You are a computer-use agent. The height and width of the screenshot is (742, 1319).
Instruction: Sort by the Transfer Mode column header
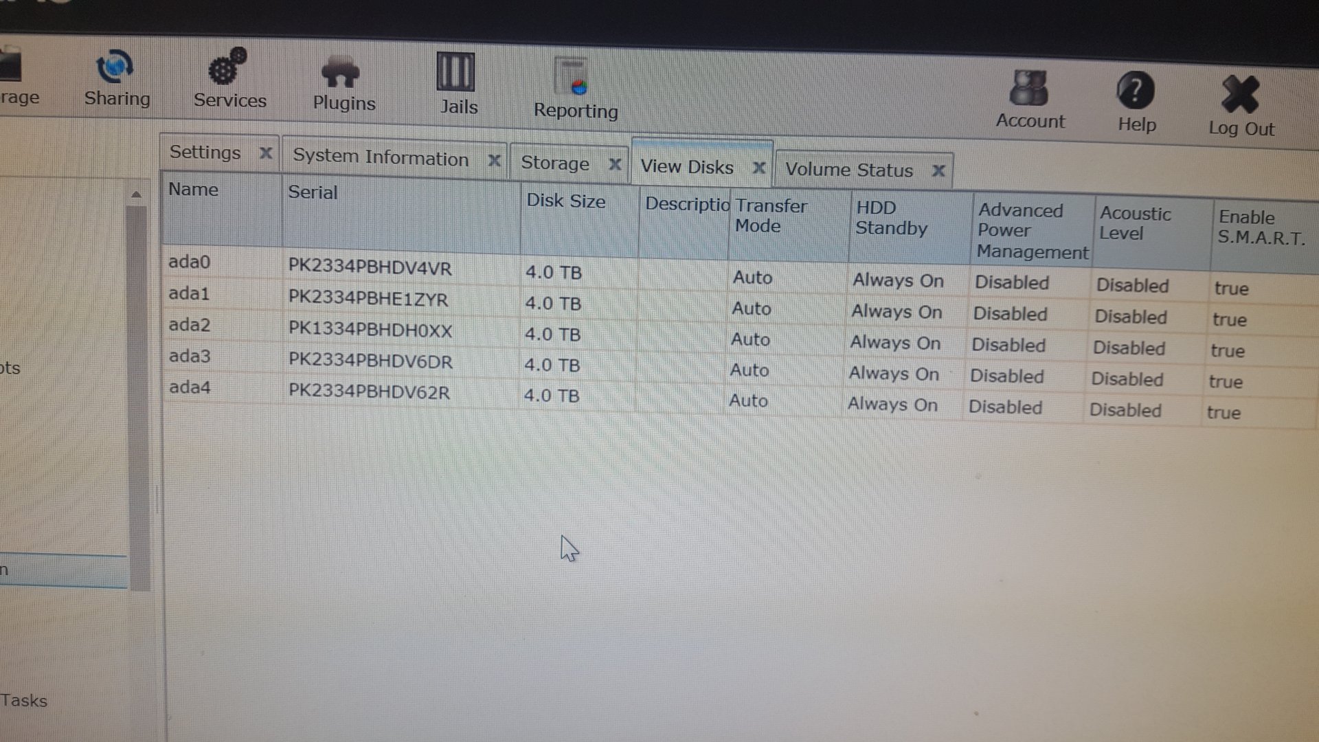point(789,226)
